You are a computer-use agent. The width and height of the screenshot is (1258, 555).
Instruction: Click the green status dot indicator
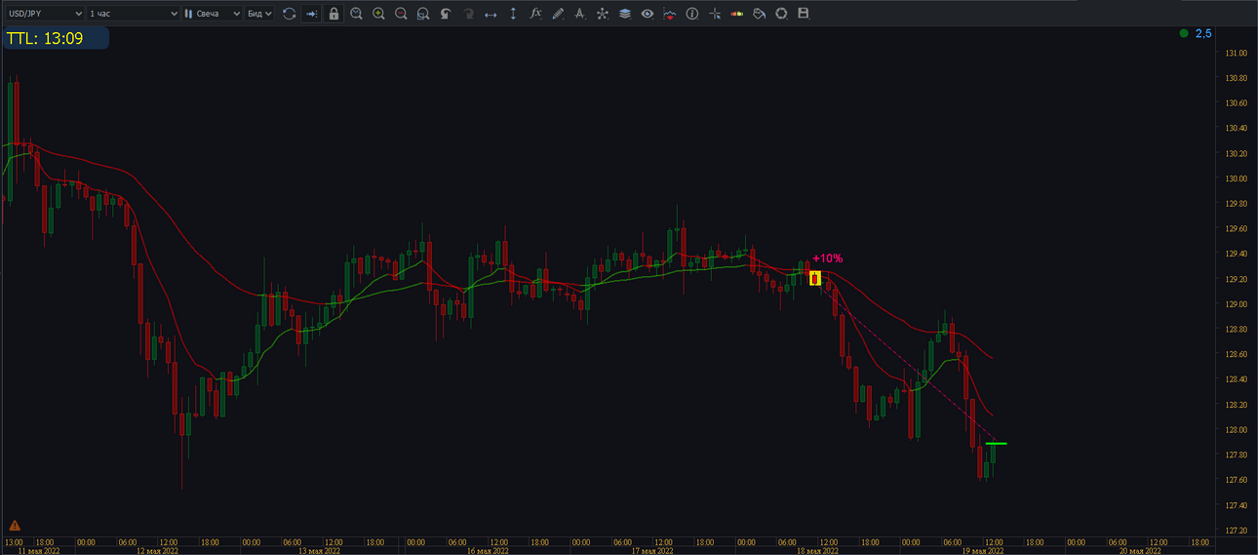(x=1184, y=33)
